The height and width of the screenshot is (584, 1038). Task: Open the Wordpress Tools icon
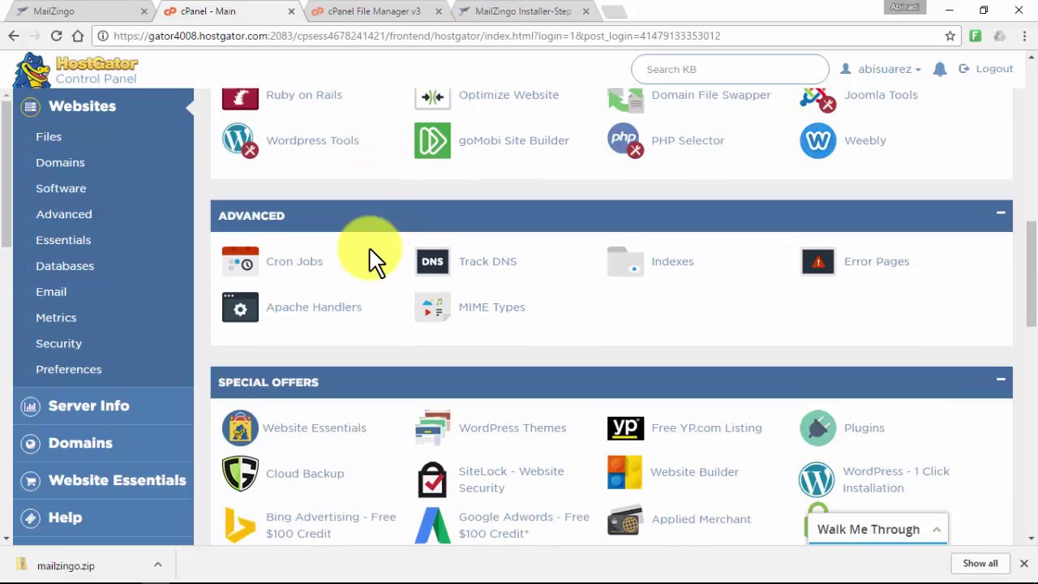coord(240,140)
